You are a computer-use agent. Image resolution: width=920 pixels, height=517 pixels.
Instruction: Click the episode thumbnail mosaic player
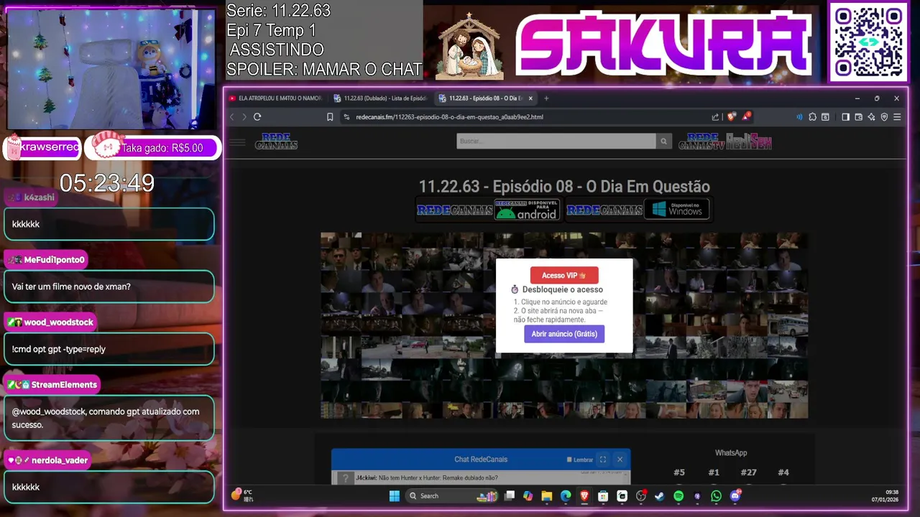pos(564,325)
